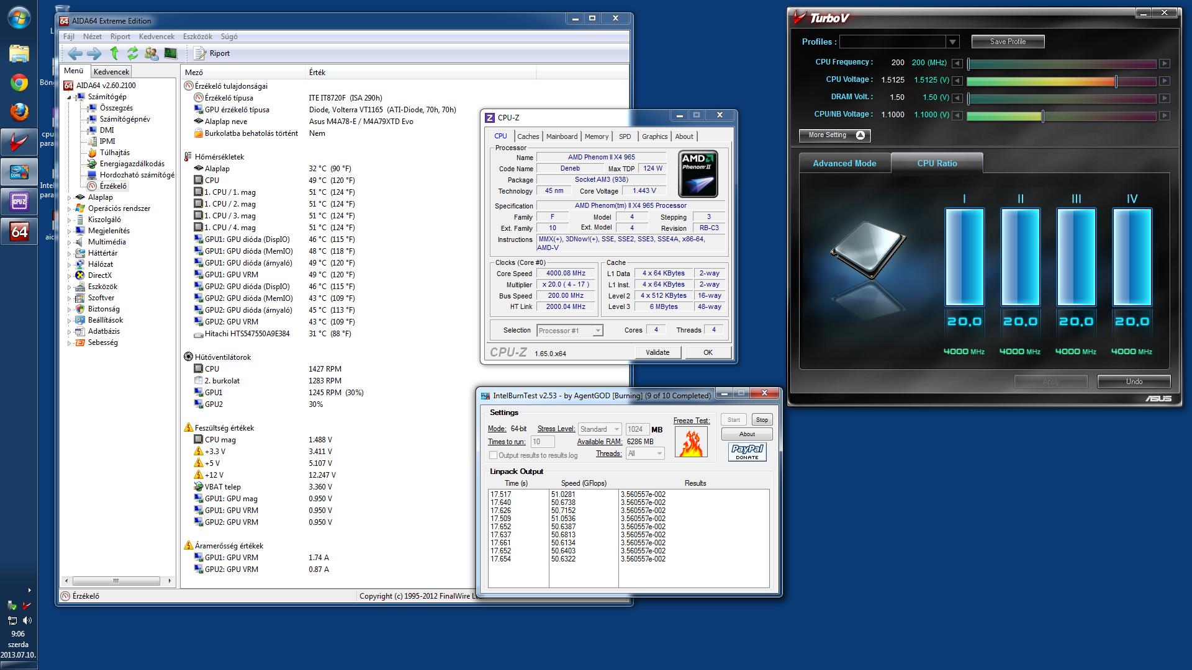Click AIDA64 tree horizontal scrollbar
The image size is (1192, 670).
click(x=115, y=581)
